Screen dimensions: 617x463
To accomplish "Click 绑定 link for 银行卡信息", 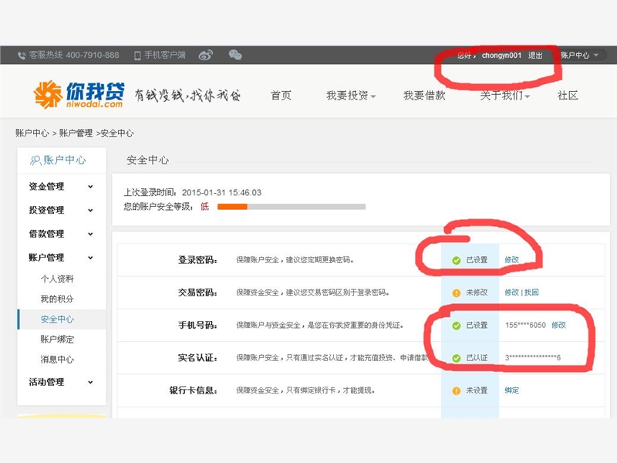I will tap(512, 390).
